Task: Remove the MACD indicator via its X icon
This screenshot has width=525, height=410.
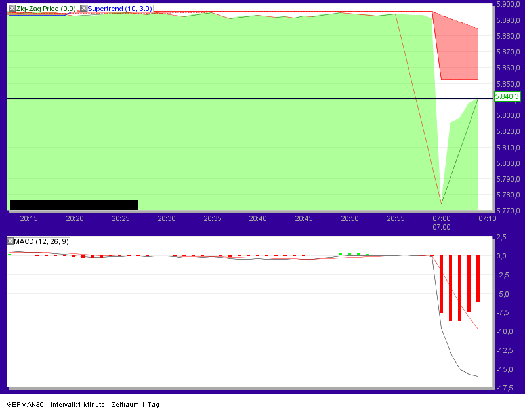Action: tap(10, 241)
